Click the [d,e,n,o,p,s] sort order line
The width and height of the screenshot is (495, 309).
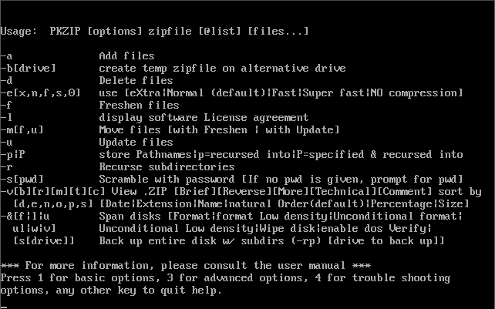247,203
